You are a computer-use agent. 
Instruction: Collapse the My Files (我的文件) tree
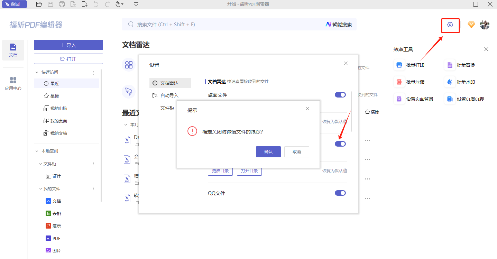pos(40,189)
